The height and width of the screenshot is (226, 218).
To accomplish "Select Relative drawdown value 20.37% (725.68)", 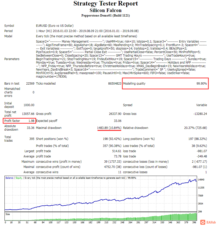I will [x=196, y=128].
